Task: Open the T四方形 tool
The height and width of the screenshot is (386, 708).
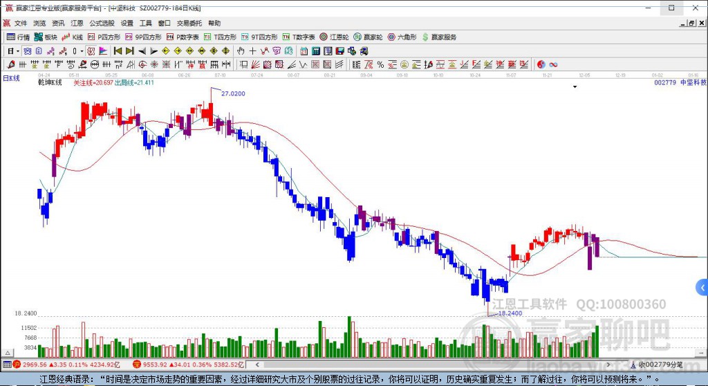Action: pos(221,37)
